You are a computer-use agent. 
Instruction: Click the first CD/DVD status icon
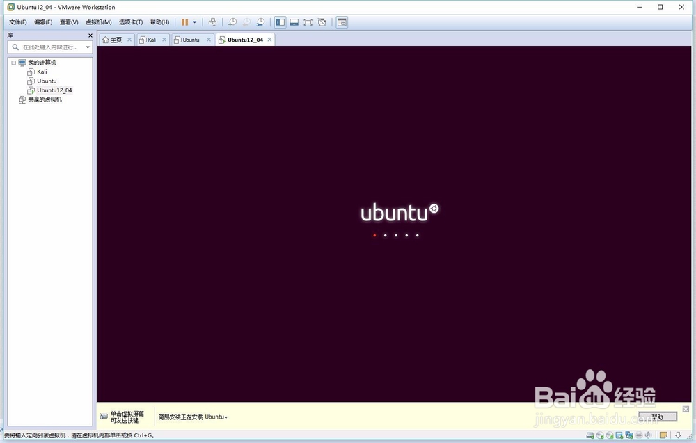[600, 435]
